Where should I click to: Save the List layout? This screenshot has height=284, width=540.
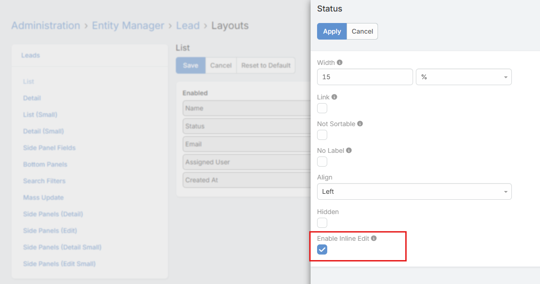(190, 65)
